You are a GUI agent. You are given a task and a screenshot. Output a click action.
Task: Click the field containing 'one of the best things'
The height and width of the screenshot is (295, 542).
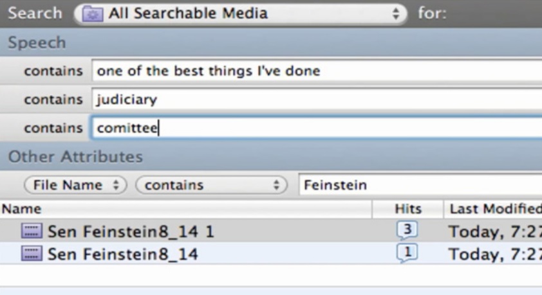tap(317, 71)
